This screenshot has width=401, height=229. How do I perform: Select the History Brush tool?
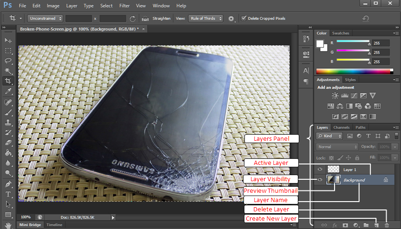(x=8, y=133)
